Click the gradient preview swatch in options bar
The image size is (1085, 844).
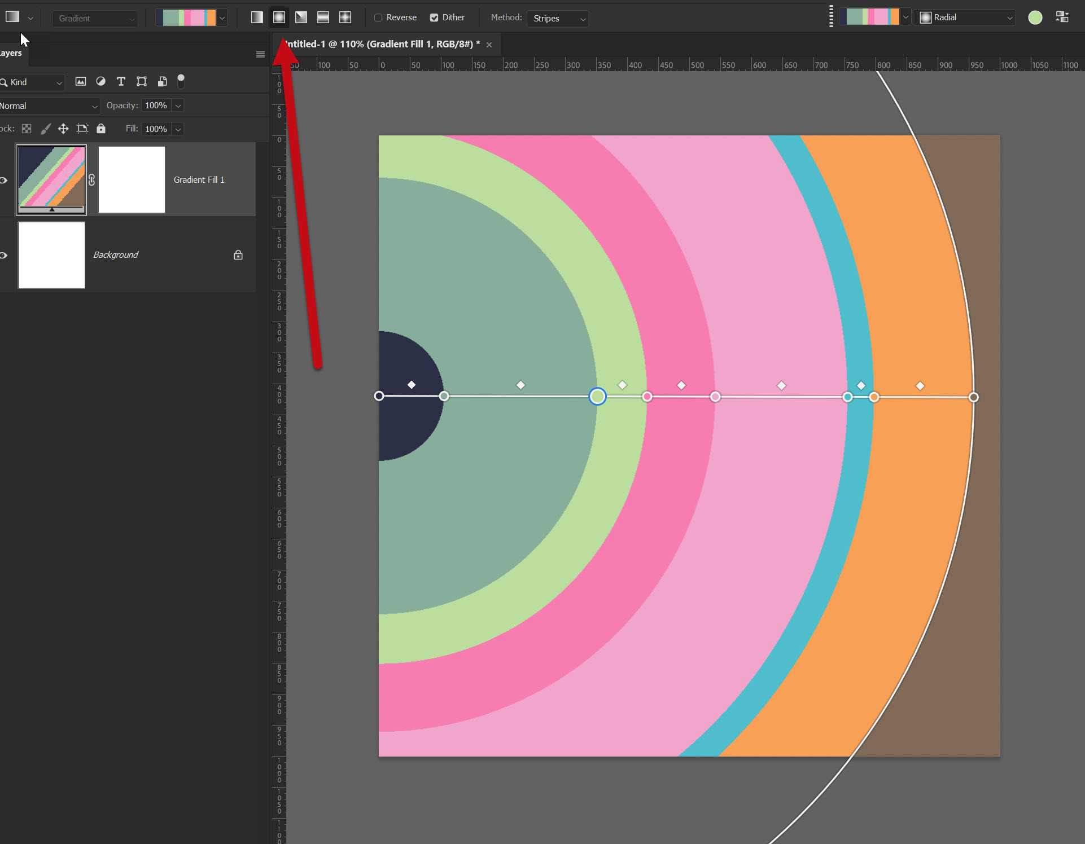pos(186,17)
